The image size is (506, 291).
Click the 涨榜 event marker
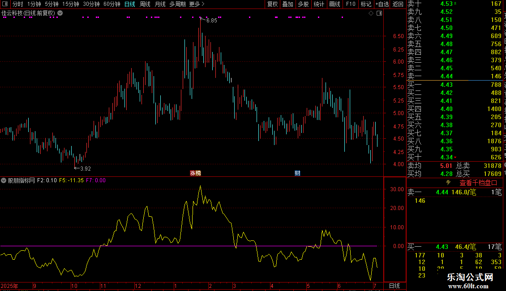(x=195, y=173)
